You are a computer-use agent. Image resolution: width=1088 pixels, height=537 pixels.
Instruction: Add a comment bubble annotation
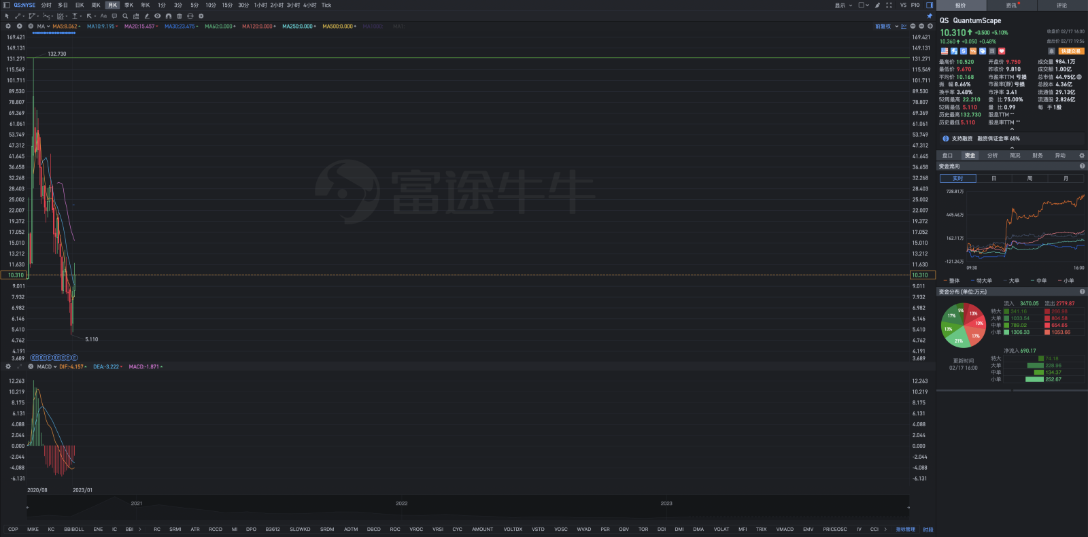point(114,16)
